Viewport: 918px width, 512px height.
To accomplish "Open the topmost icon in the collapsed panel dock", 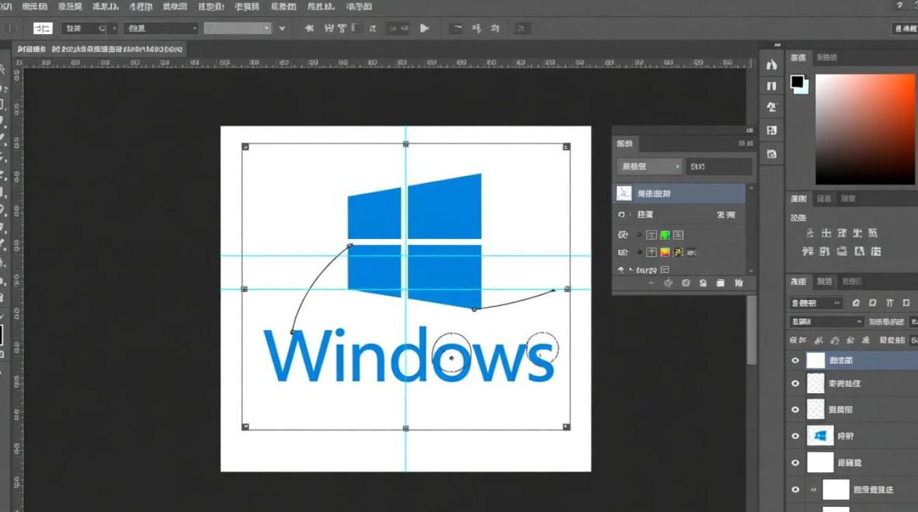I will coord(772,65).
